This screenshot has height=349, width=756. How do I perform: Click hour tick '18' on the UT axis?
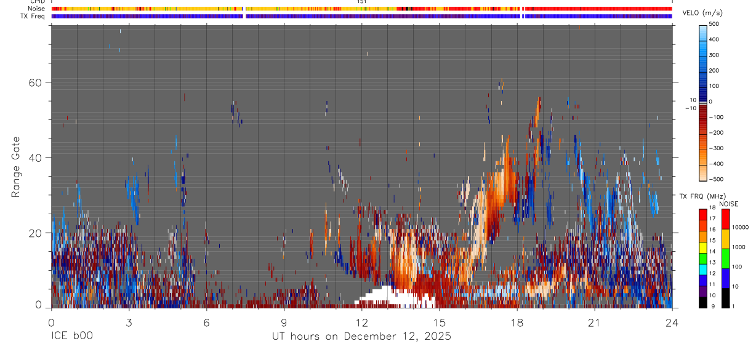517,322
